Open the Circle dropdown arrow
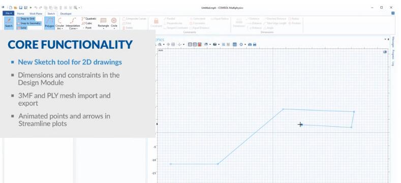Image resolution: width=401 pixels, height=183 pixels. 114,28
